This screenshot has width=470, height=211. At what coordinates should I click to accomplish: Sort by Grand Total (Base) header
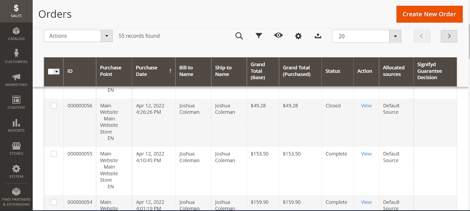(263, 71)
